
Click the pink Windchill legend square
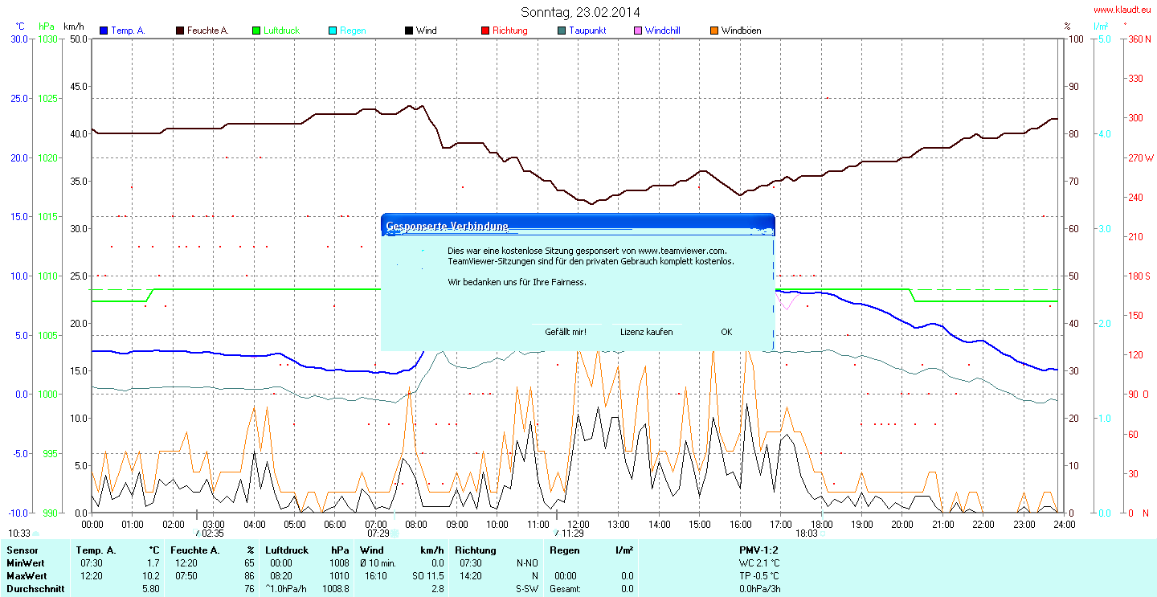[638, 31]
